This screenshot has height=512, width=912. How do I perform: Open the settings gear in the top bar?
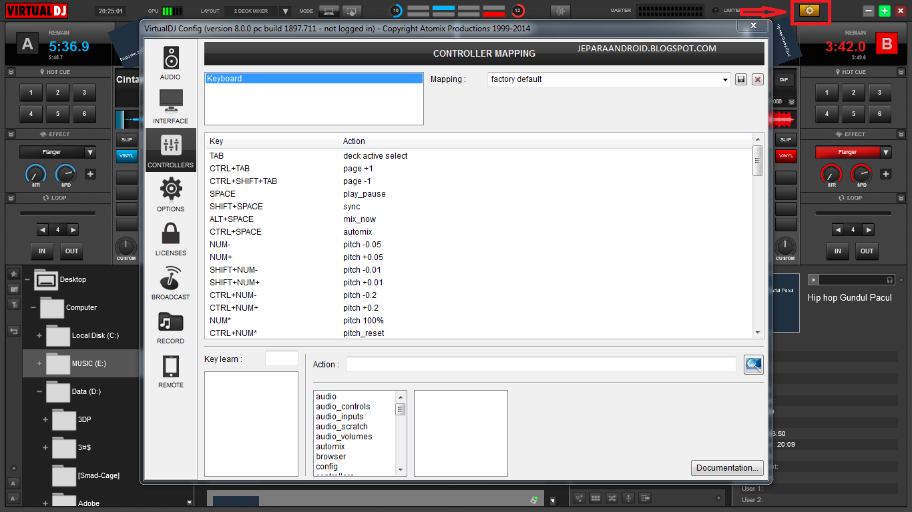(x=811, y=11)
